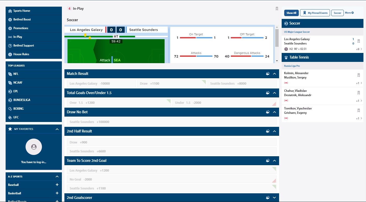366x202 pixels.
Task: Click the Draw No Bet bet-slip icon
Action: pyautogui.click(x=268, y=112)
